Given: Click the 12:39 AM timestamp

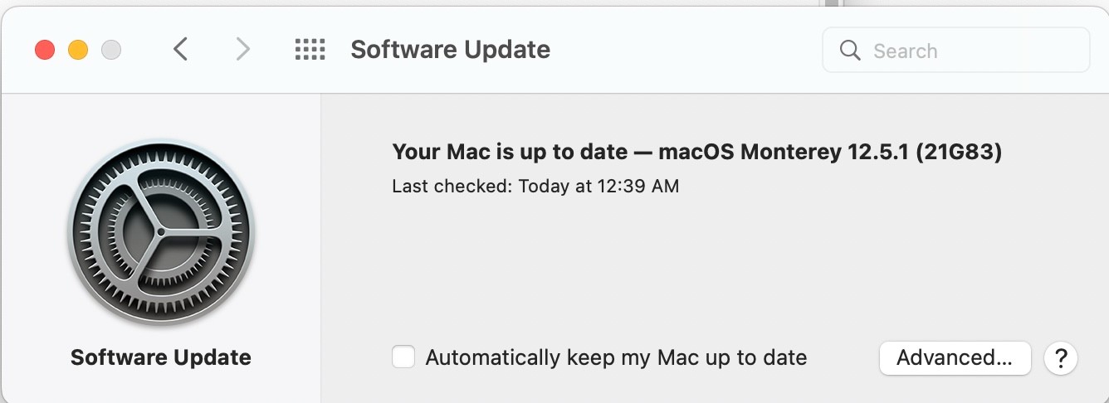Looking at the screenshot, I should click(638, 186).
